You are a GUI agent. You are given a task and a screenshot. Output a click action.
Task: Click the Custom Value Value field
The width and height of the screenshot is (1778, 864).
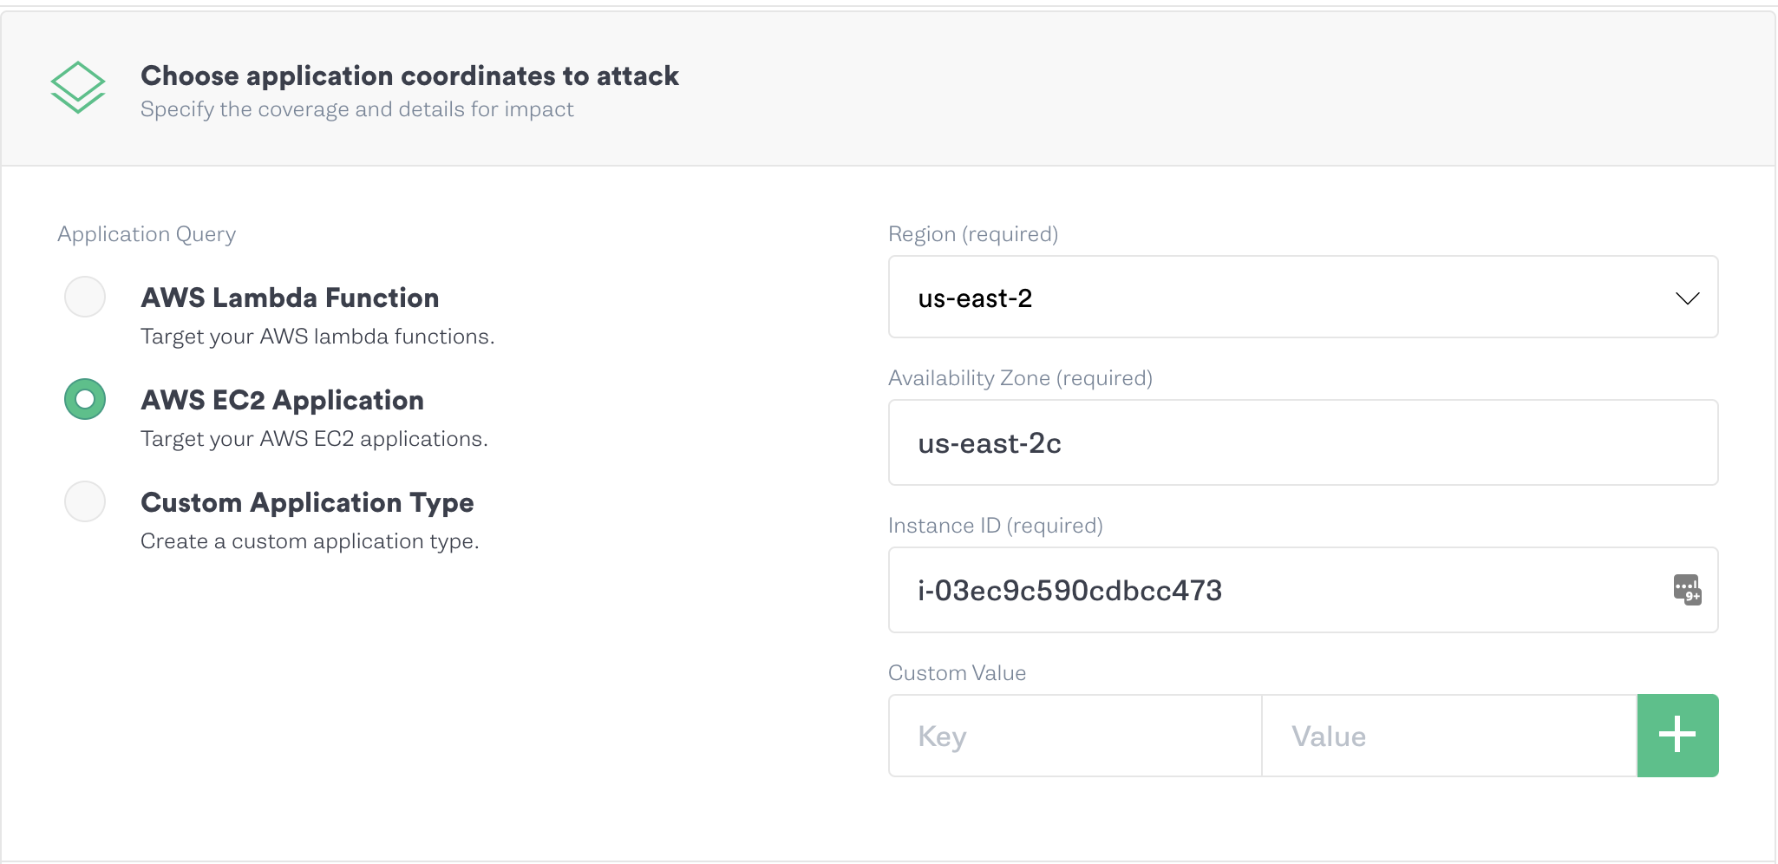[1449, 736]
